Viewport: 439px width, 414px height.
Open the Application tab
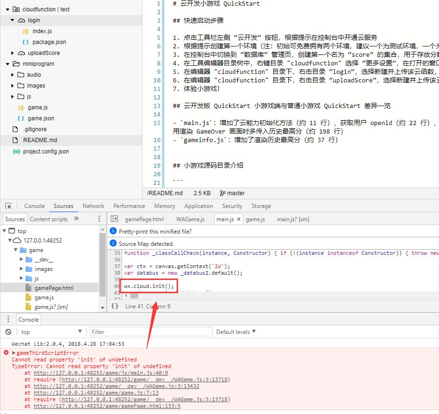(198, 206)
